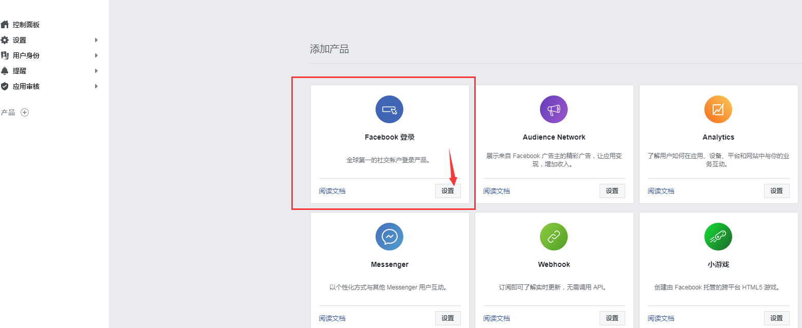Open the 设置 sidebar item

[x=20, y=40]
